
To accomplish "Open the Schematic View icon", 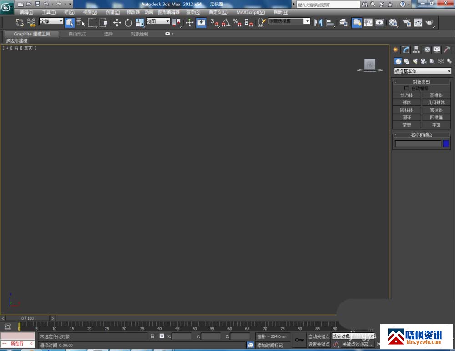I will 379,22.
